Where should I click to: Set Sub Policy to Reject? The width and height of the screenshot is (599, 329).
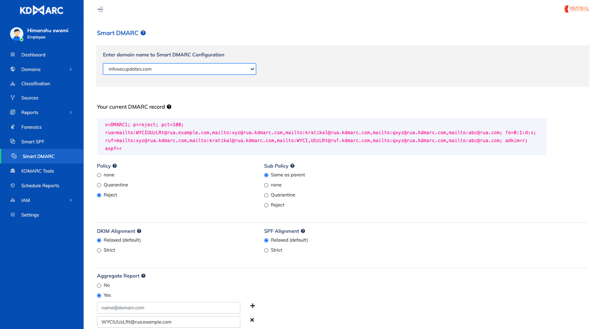coord(266,205)
